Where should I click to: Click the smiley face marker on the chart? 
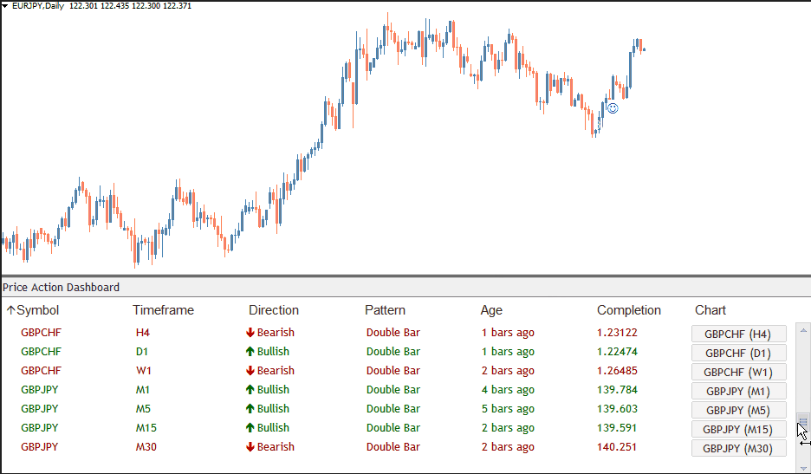click(613, 108)
